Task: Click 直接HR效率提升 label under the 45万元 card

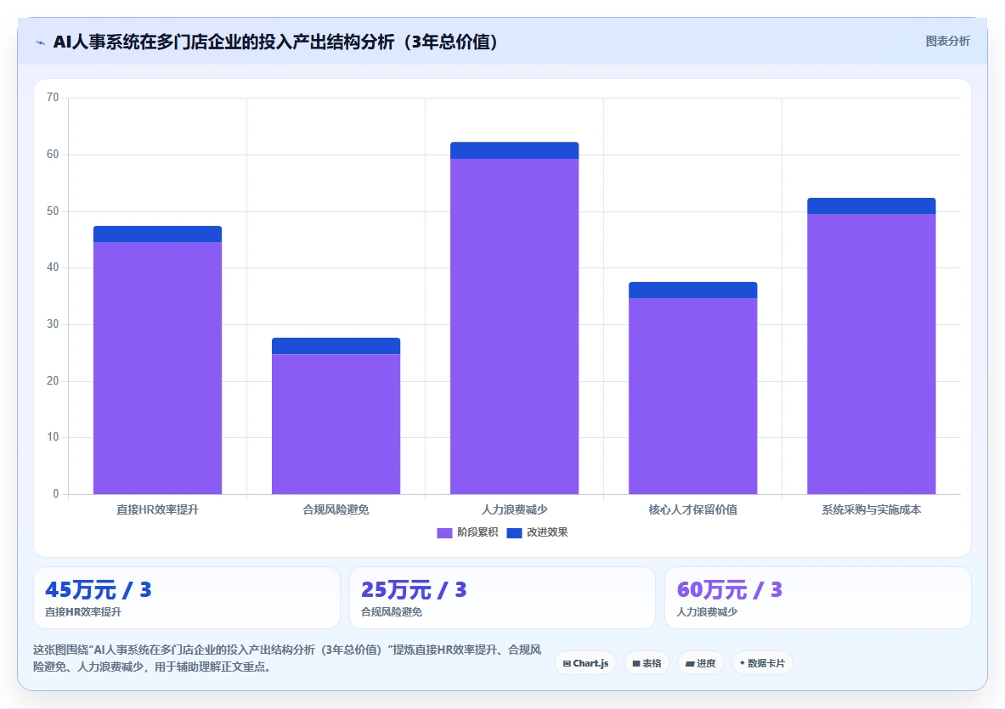Action: pos(83,611)
